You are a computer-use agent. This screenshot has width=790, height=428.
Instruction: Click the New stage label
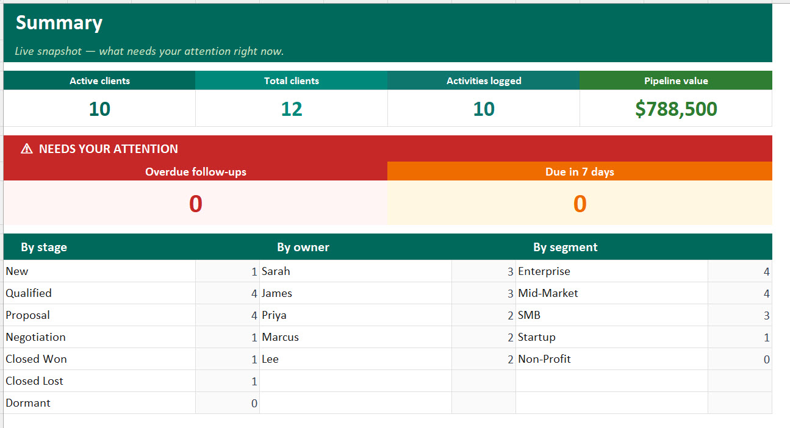(x=17, y=271)
